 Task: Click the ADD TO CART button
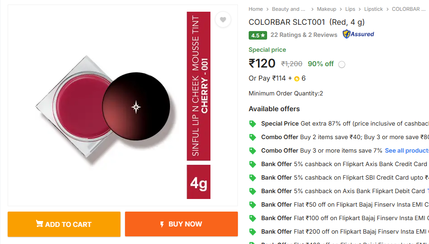(x=64, y=224)
